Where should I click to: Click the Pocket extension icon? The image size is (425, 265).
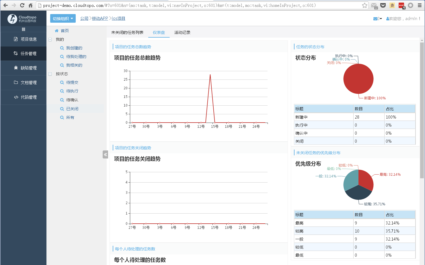(383, 5)
